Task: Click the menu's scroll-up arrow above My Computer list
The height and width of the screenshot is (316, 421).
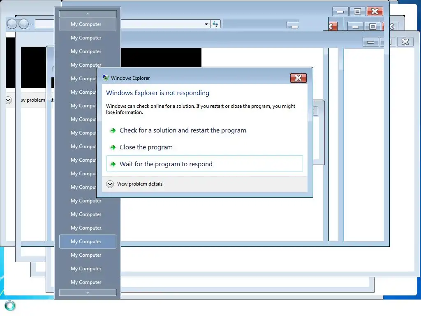Action: [88, 14]
